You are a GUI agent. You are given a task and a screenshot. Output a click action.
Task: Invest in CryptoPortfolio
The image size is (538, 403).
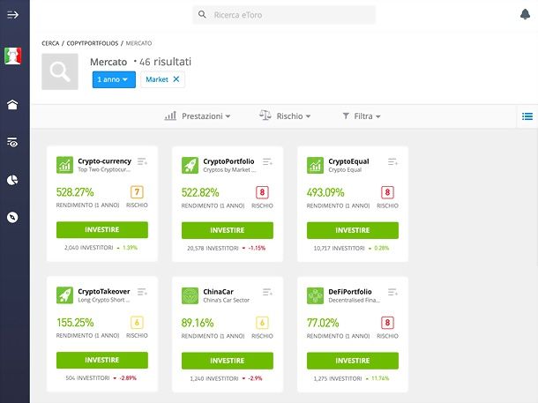tap(228, 230)
